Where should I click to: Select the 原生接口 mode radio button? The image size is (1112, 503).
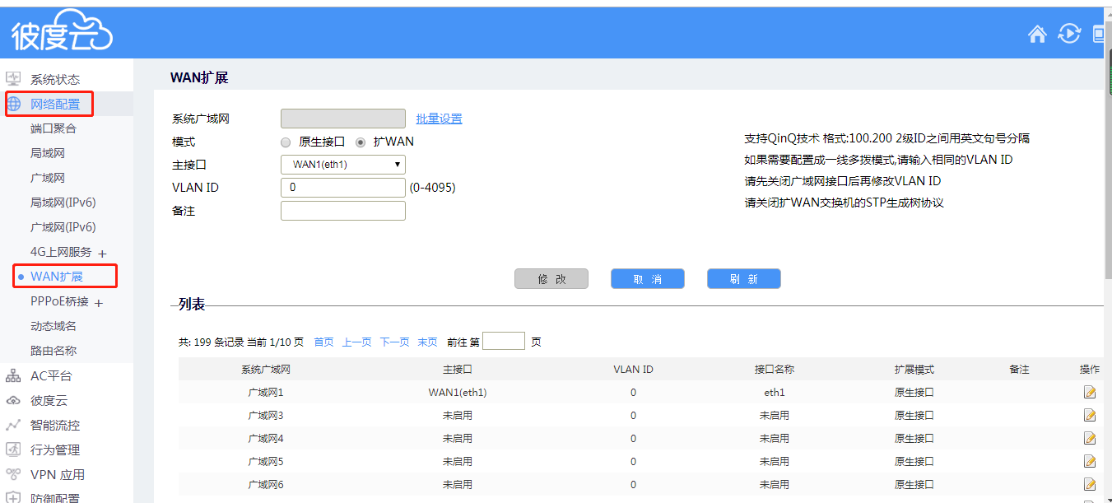click(x=286, y=142)
